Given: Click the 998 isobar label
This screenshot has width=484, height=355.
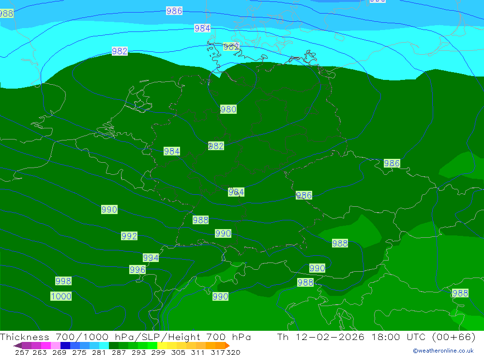Looking at the screenshot, I should 63,281.
